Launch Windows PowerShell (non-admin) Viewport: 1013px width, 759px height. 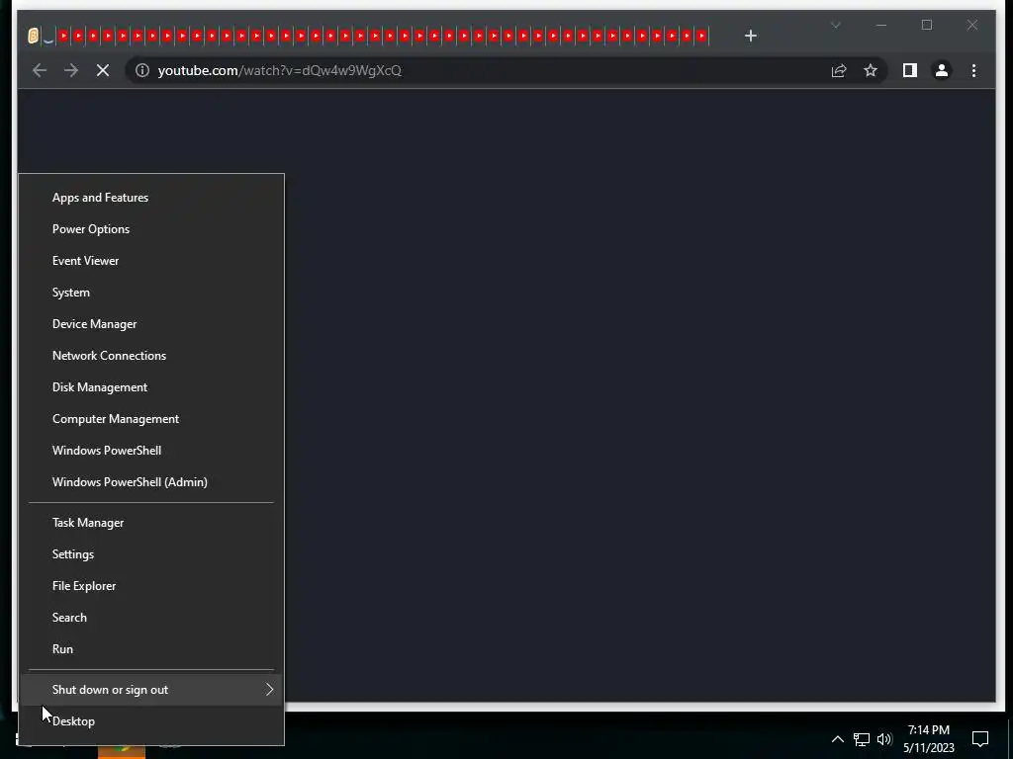click(151, 451)
